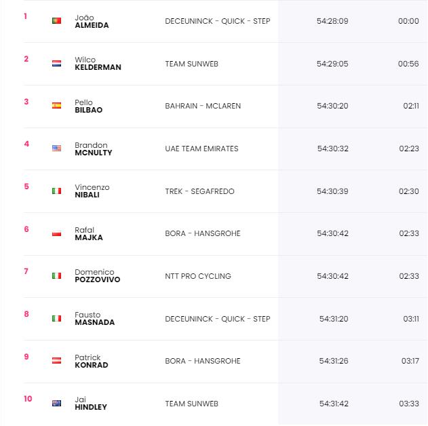Click the Netherlands flag next to Wilco Kelderman

coord(56,64)
